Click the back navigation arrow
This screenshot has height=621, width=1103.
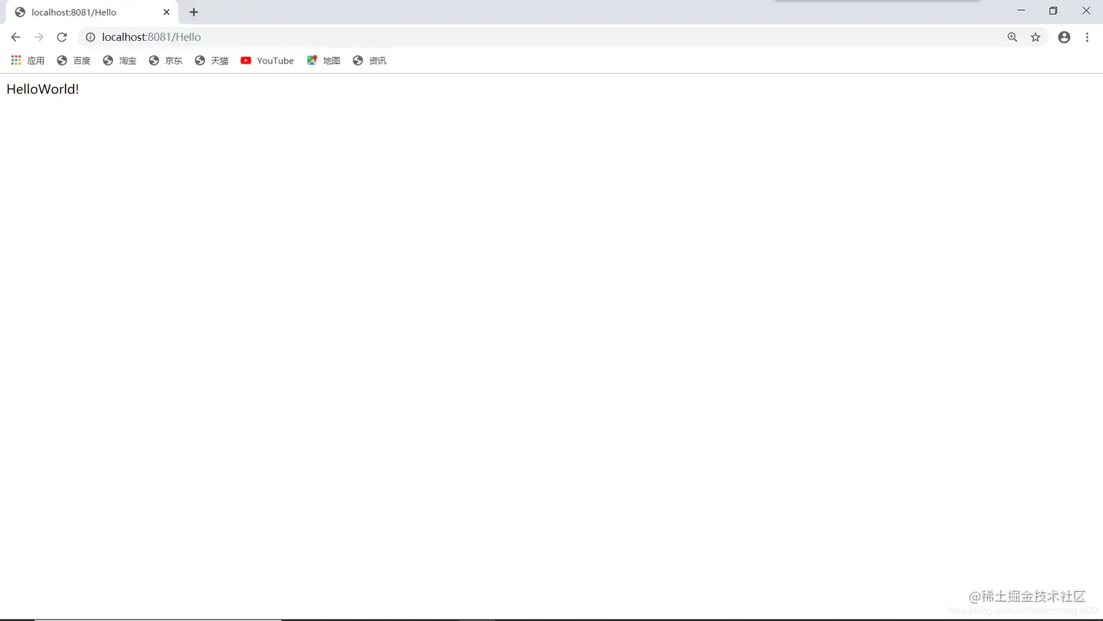click(x=16, y=36)
